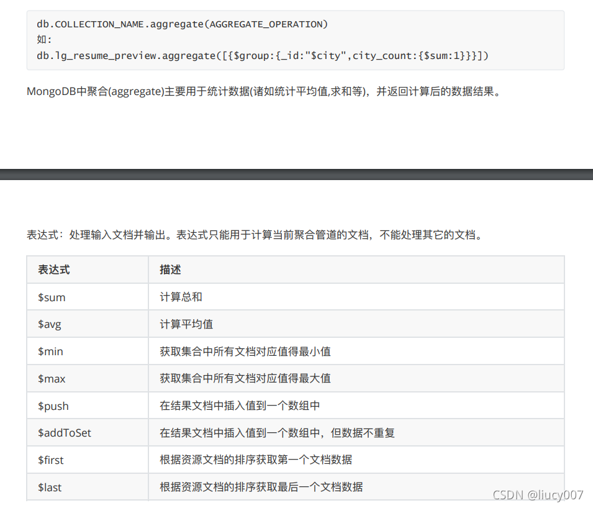
Task: Click the description ending in '最小值'
Action: pyautogui.click(x=356, y=352)
